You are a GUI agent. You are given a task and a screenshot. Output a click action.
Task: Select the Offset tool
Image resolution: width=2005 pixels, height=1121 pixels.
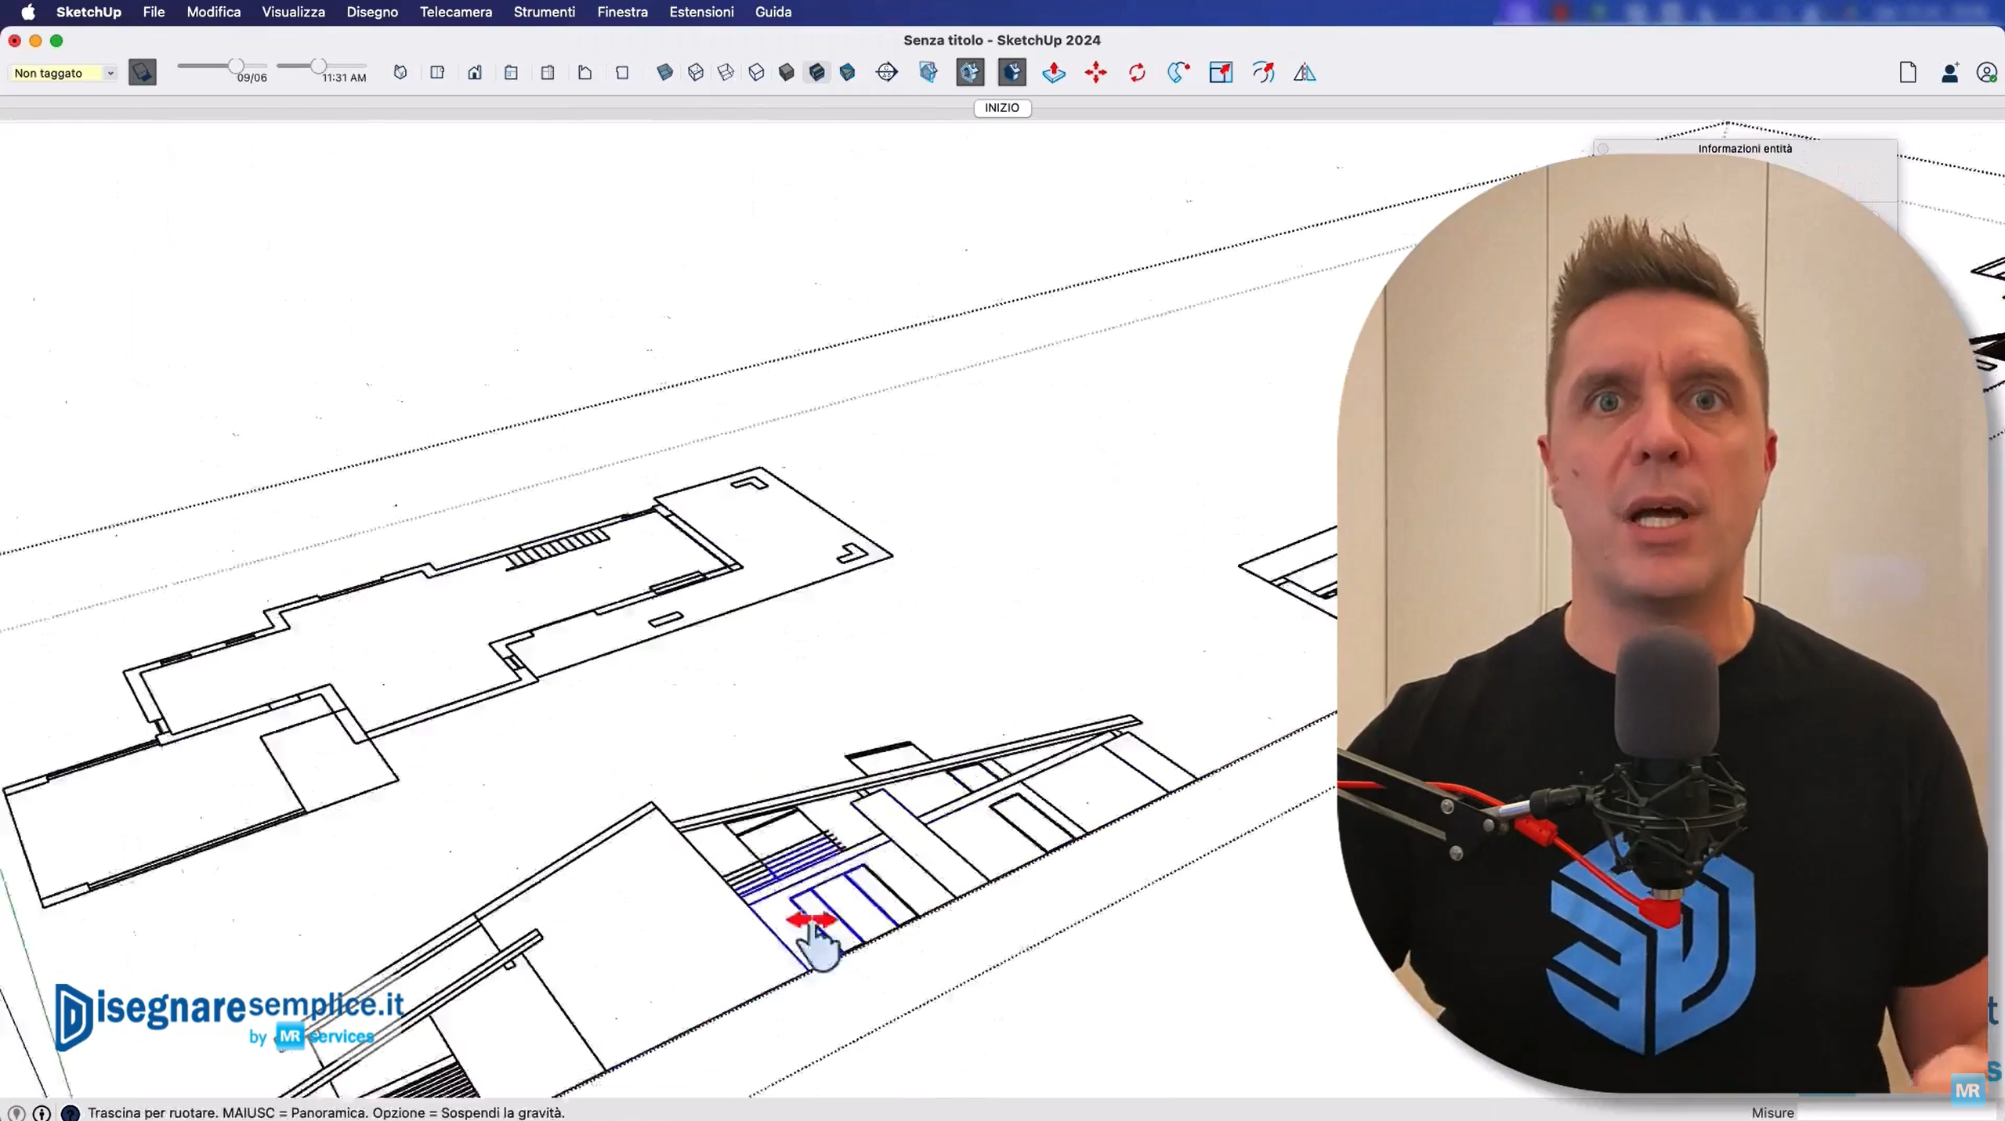1263,72
